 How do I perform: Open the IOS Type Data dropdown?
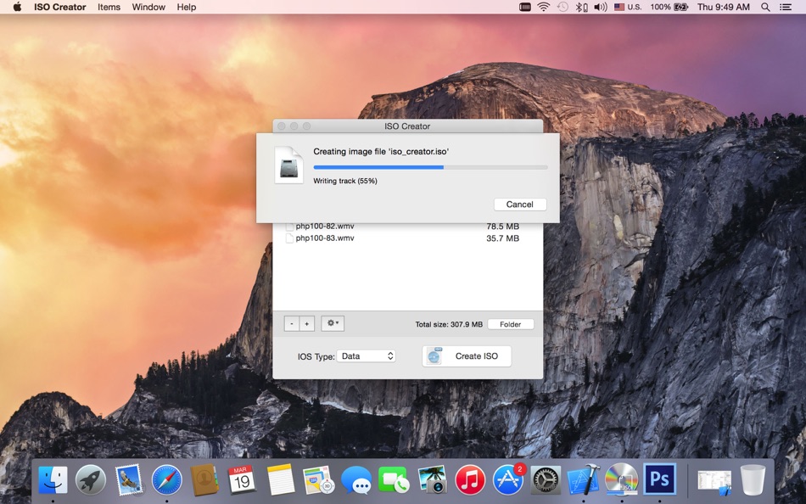[366, 356]
